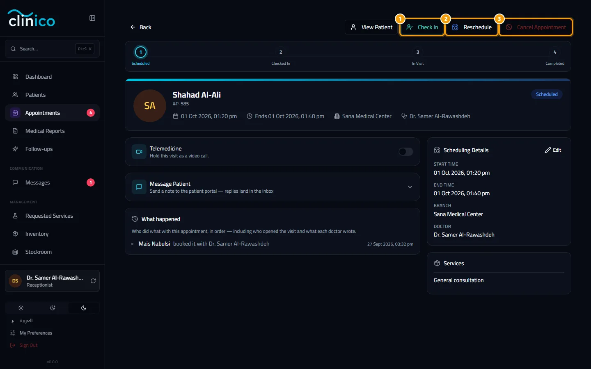The width and height of the screenshot is (591, 369).
Task: Select the light theme sun icon
Action: pyautogui.click(x=21, y=308)
